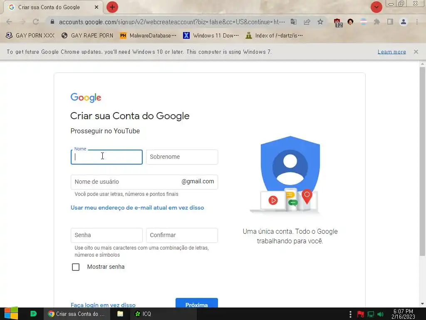
Task: Go back to previous page
Action: tap(9, 22)
